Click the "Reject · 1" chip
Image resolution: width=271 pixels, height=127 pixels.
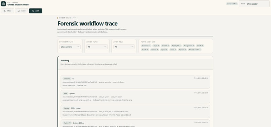[x=173, y=50]
